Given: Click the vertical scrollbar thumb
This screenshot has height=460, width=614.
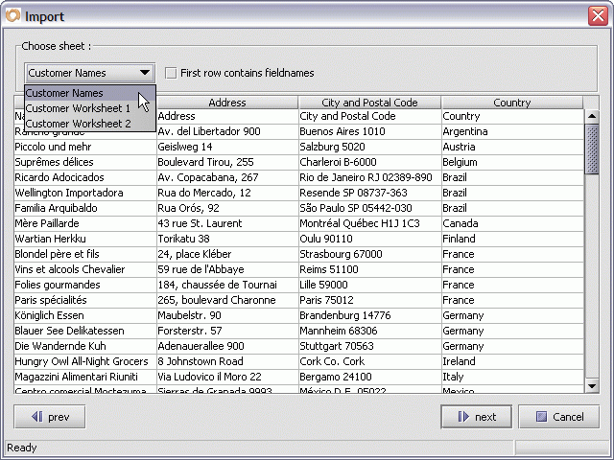Looking at the screenshot, I should click(x=592, y=149).
